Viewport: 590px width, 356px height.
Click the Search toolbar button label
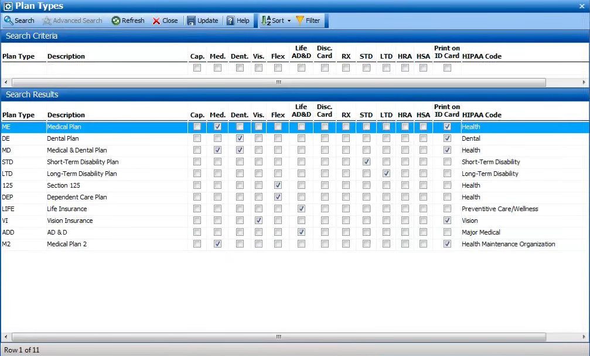pyautogui.click(x=25, y=21)
